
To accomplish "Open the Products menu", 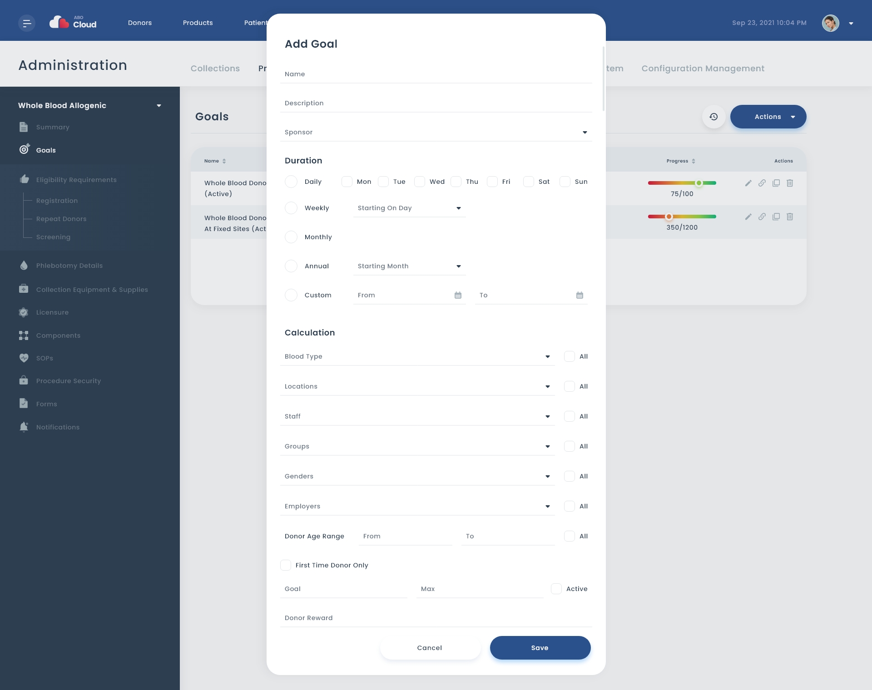I will point(198,23).
